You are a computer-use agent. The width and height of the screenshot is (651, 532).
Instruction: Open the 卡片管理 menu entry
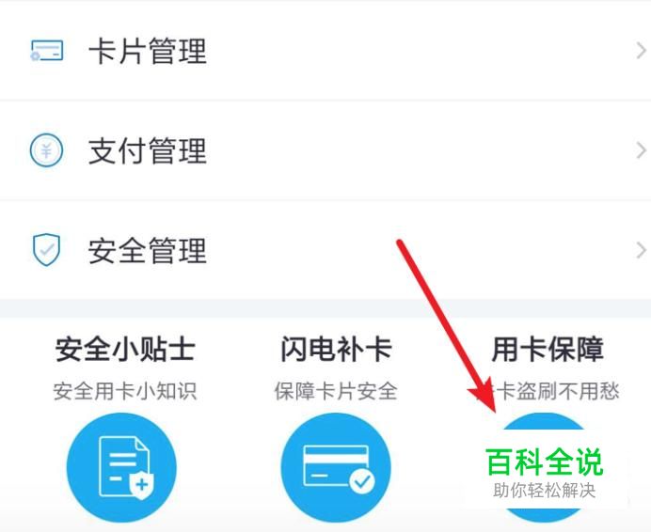(325, 51)
